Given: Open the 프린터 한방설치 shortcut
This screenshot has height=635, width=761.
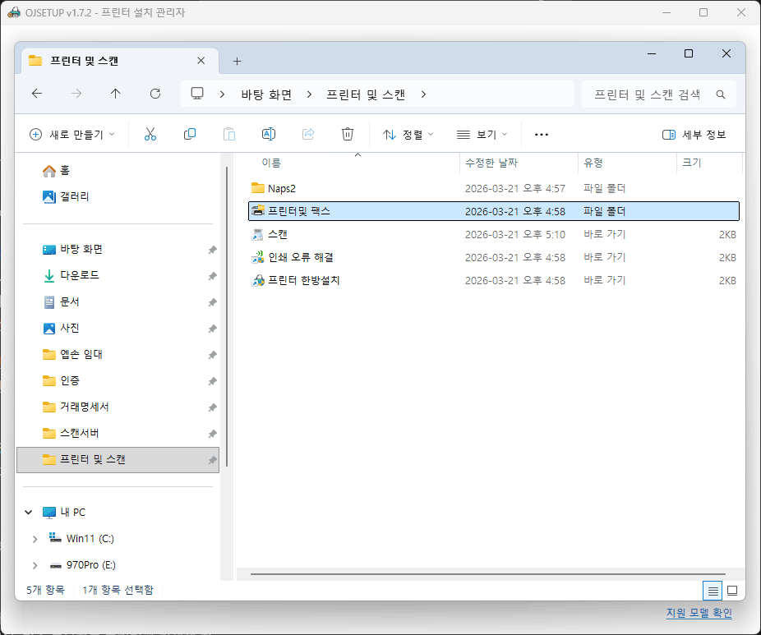Looking at the screenshot, I should pos(303,280).
